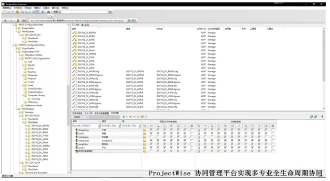The width and height of the screenshot is (330, 181).
Task: Expand the ZGCYQ_DL_BFDRd tree node
Action: (26, 126)
